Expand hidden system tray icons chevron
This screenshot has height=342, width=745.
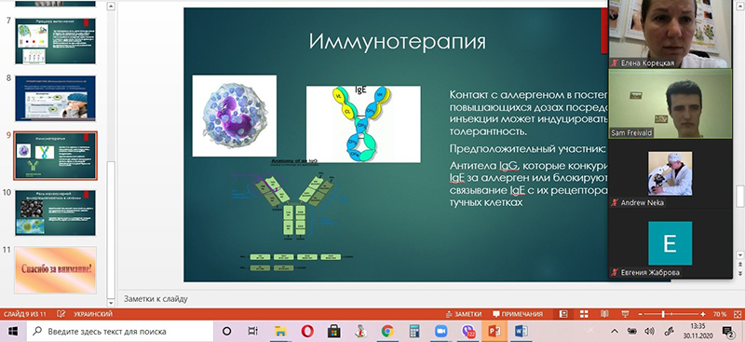(614, 331)
